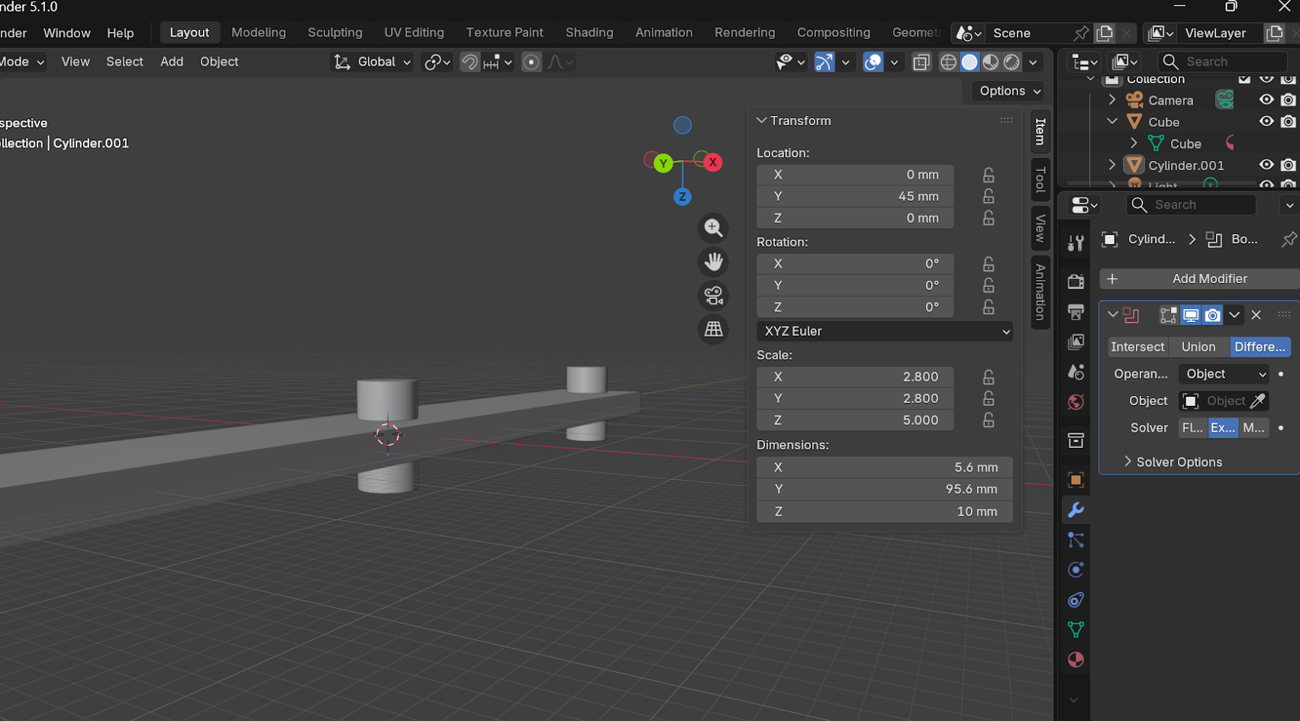
Task: Open the viewport shading options dropdown
Action: (1033, 62)
